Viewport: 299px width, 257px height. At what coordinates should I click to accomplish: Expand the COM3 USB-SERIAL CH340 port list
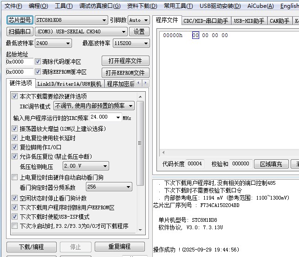click(x=123, y=32)
